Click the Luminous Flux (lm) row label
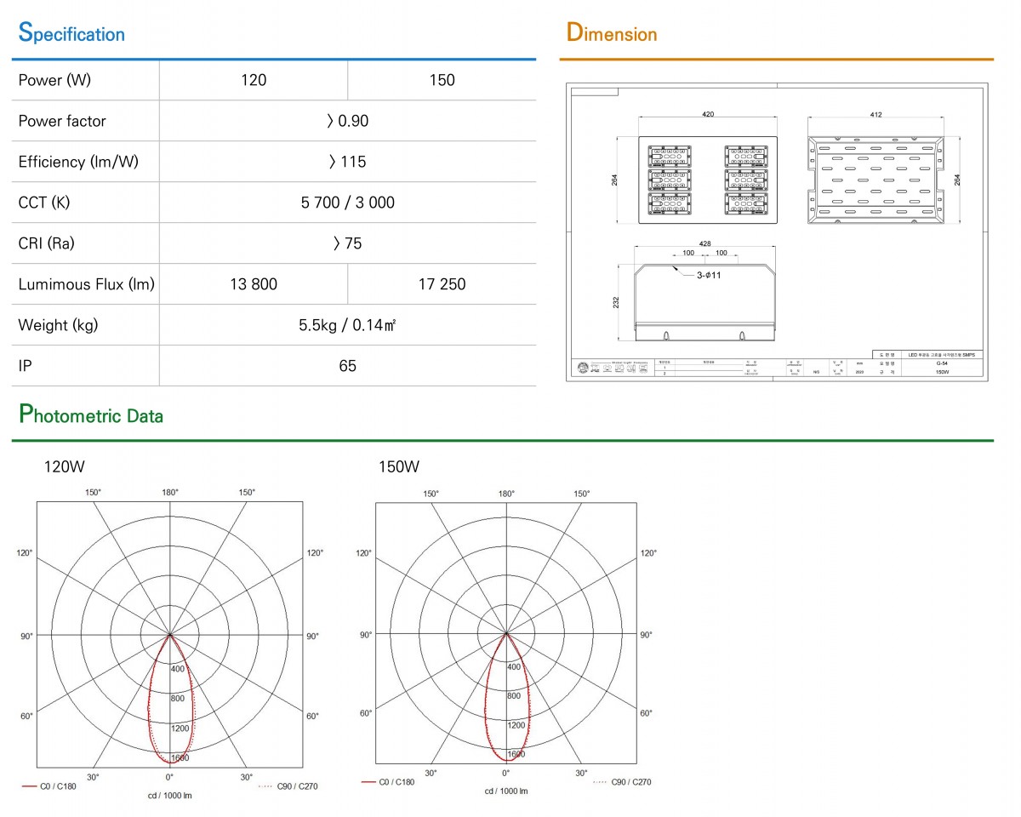The image size is (1021, 817). click(x=87, y=284)
